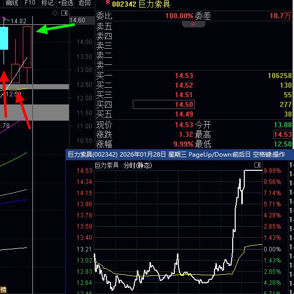The image size is (294, 294).
Task: Click 买三 price 14.51
Action: tap(184, 95)
